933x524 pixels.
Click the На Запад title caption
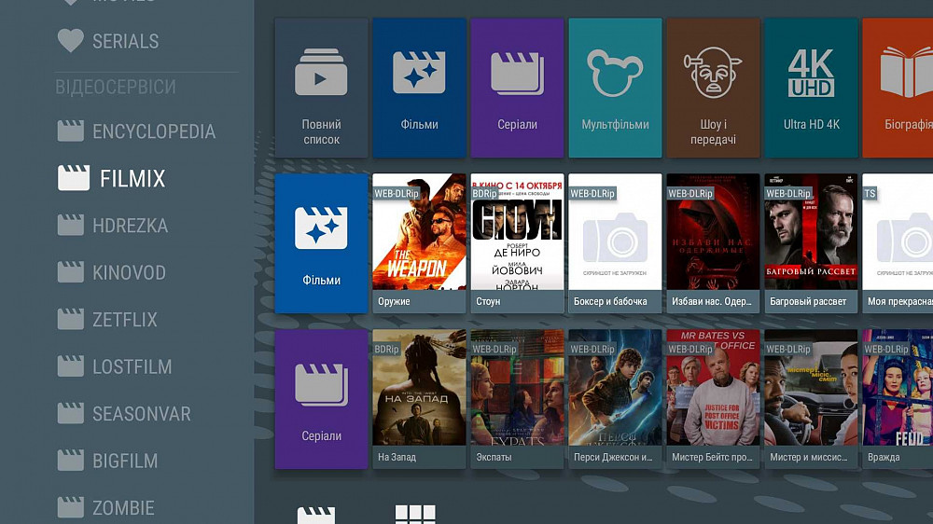397,458
